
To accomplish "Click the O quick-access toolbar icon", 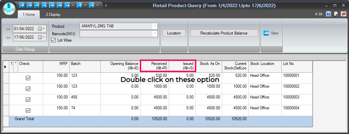I will pos(60,5).
